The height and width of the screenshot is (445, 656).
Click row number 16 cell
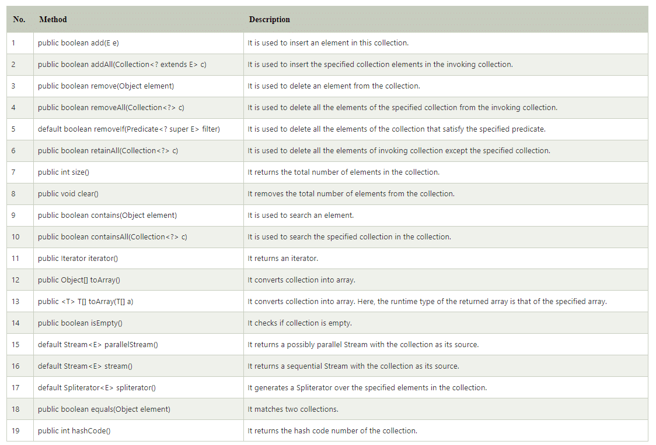20,366
